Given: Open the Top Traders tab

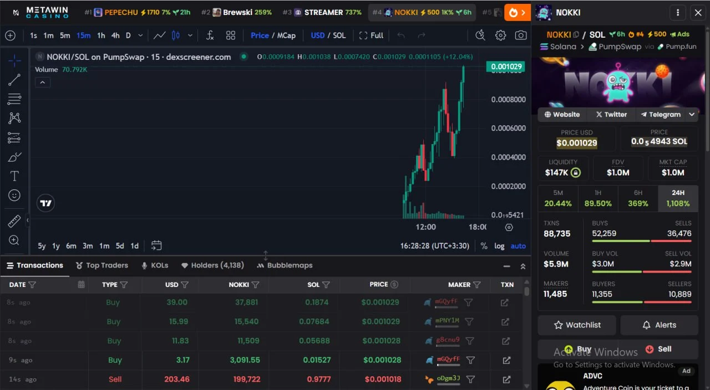Looking at the screenshot, I should point(102,265).
